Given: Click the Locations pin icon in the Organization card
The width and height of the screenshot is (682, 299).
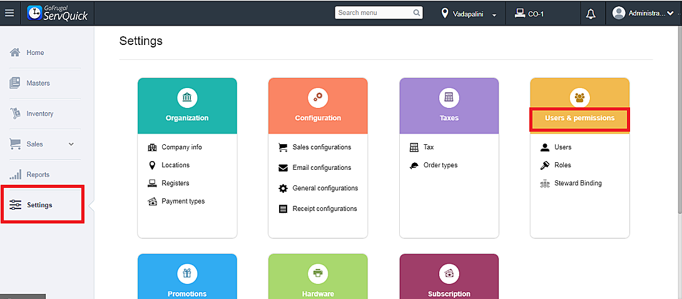Looking at the screenshot, I should tap(152, 165).
